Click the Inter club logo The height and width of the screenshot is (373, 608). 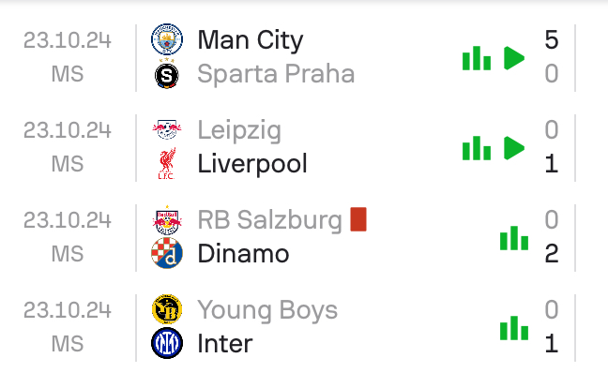click(167, 343)
